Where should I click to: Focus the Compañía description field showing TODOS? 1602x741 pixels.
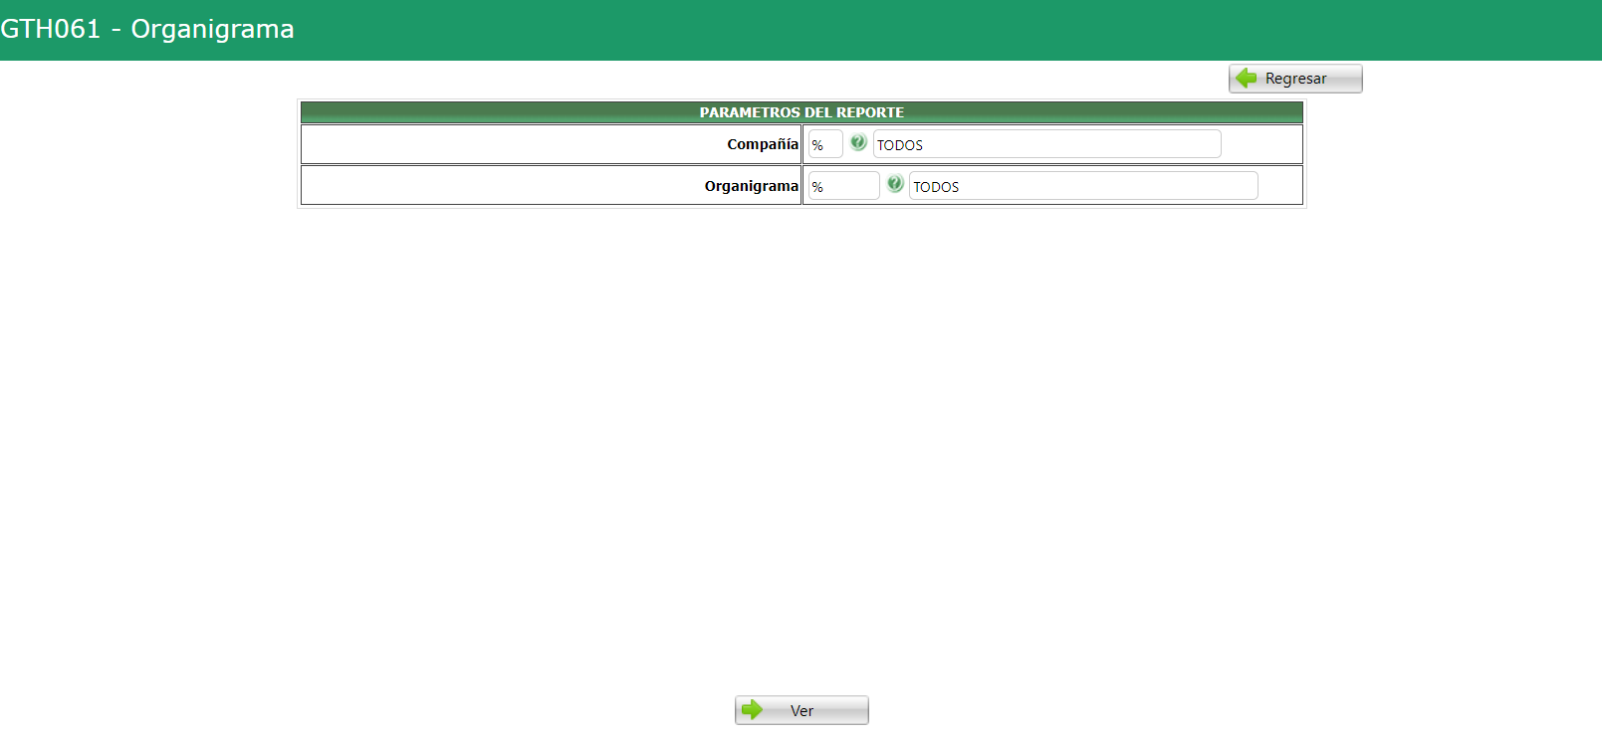[x=1046, y=144]
